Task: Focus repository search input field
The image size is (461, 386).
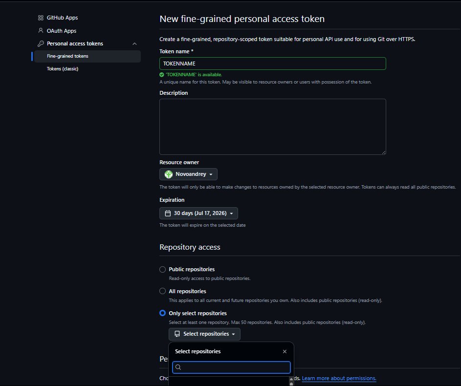Action: [x=231, y=367]
